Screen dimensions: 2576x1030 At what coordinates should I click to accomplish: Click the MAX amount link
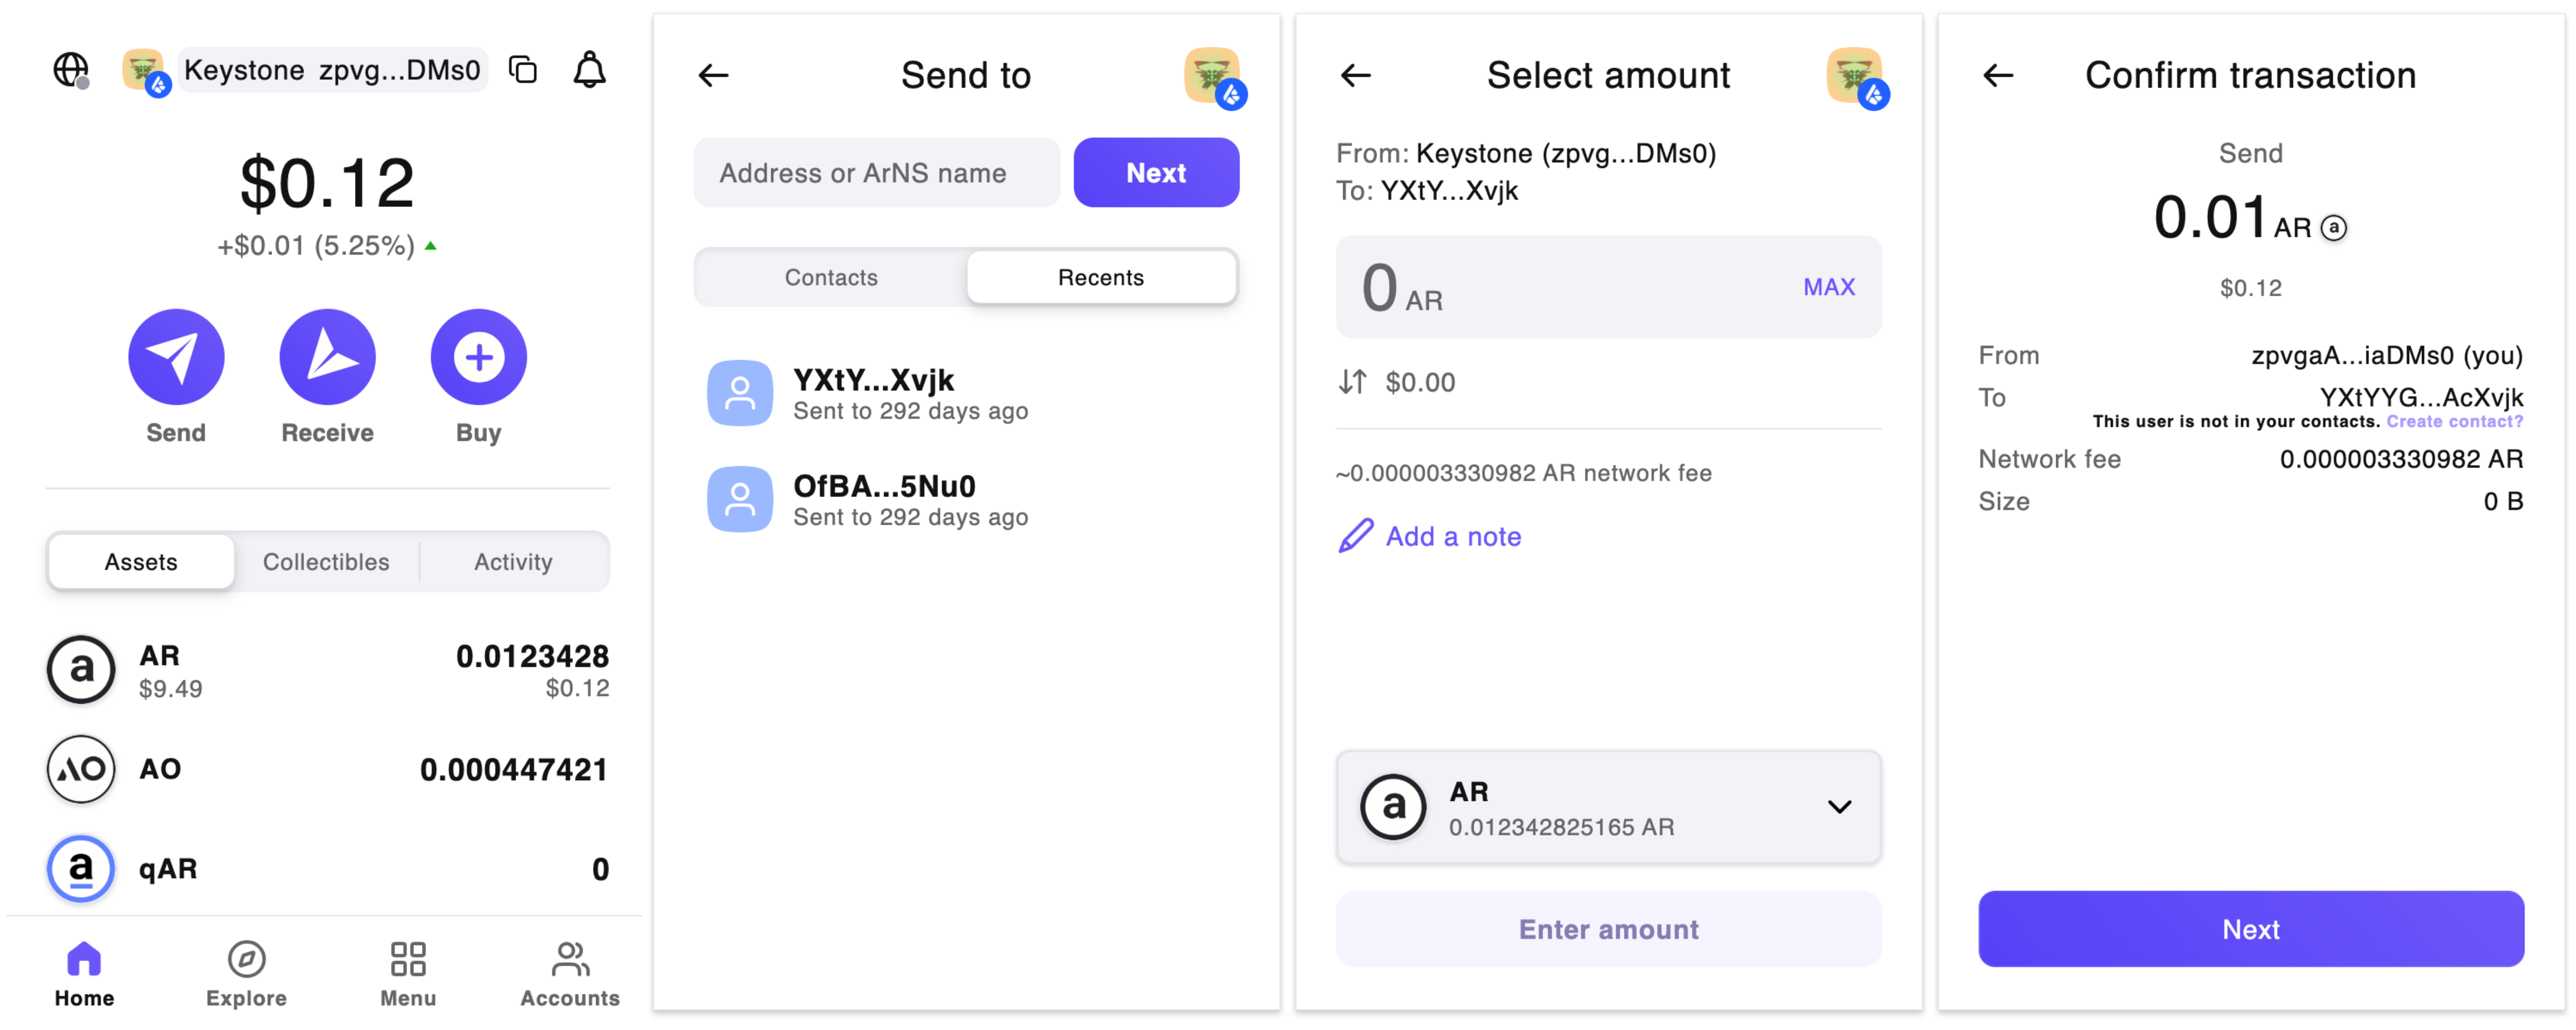[1828, 287]
